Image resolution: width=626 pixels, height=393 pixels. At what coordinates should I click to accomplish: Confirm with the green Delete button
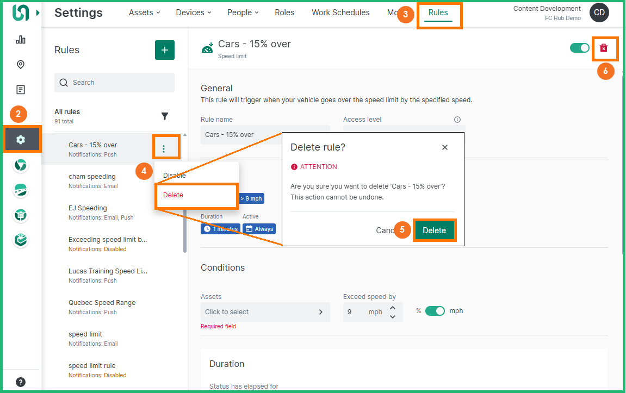point(434,230)
